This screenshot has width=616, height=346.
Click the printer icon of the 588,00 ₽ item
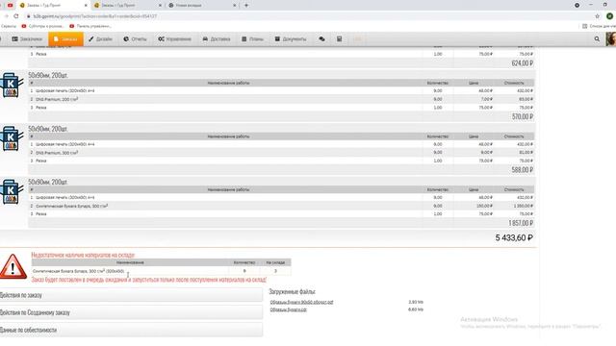(11, 138)
